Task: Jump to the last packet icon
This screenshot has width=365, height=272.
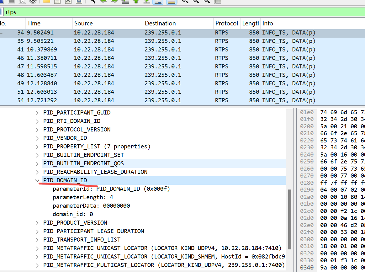Action: tap(146, 1)
